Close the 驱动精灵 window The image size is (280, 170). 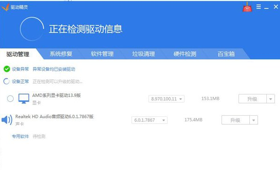(276, 7)
